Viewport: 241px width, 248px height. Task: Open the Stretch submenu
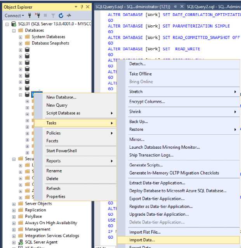pos(179,91)
